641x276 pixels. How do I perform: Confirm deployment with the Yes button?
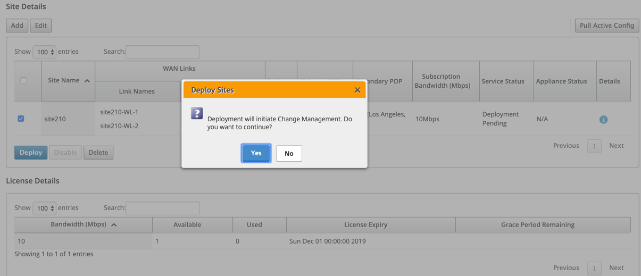(x=256, y=153)
